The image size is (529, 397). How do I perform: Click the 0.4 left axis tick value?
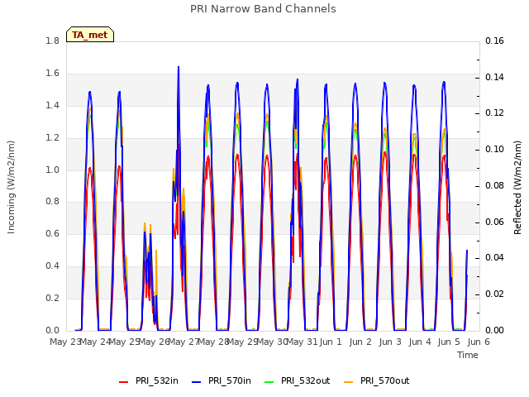(x=53, y=266)
